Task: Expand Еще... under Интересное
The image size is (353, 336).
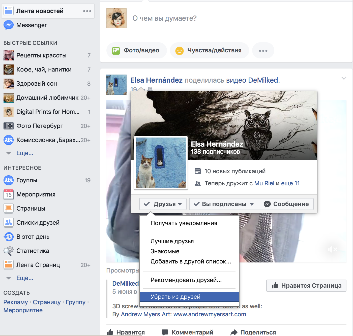Action: point(25,278)
